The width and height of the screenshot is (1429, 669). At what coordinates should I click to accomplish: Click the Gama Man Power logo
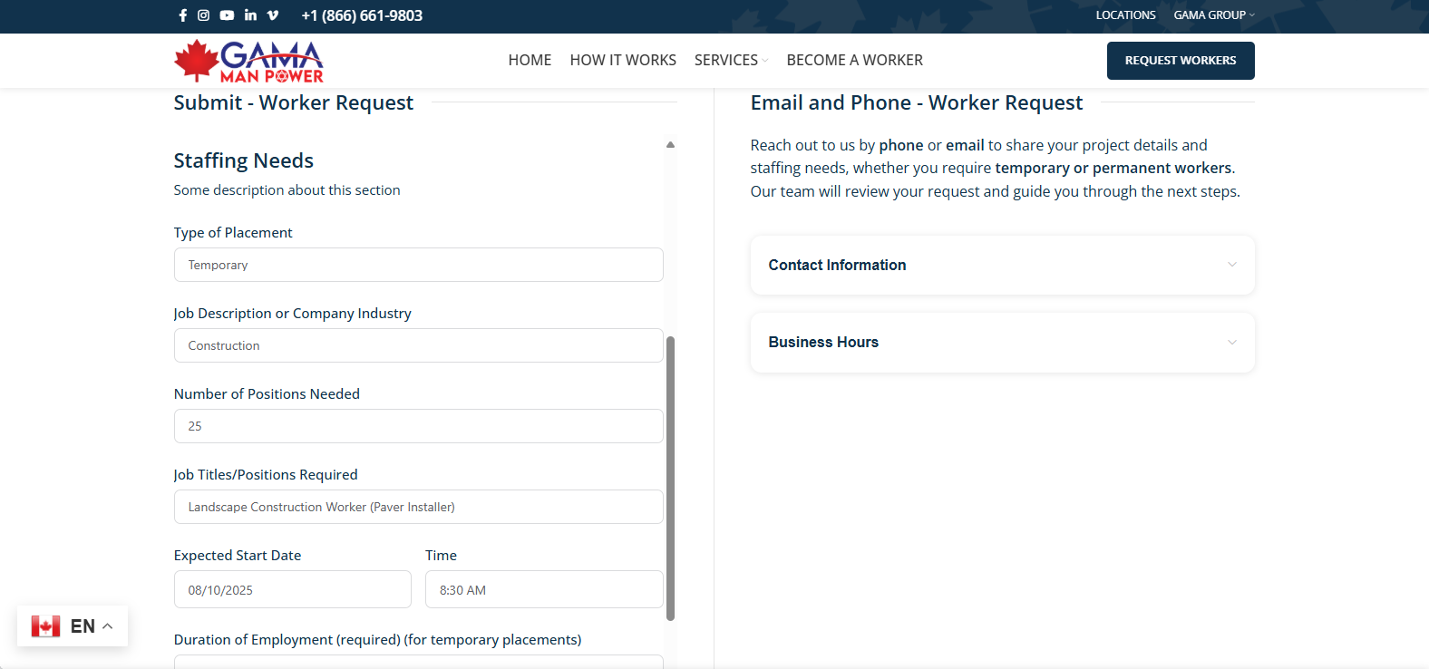(248, 62)
